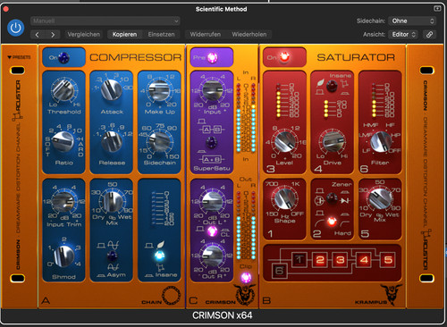Toggle the Saturator On switch
The image size is (447, 327).
pos(284,57)
